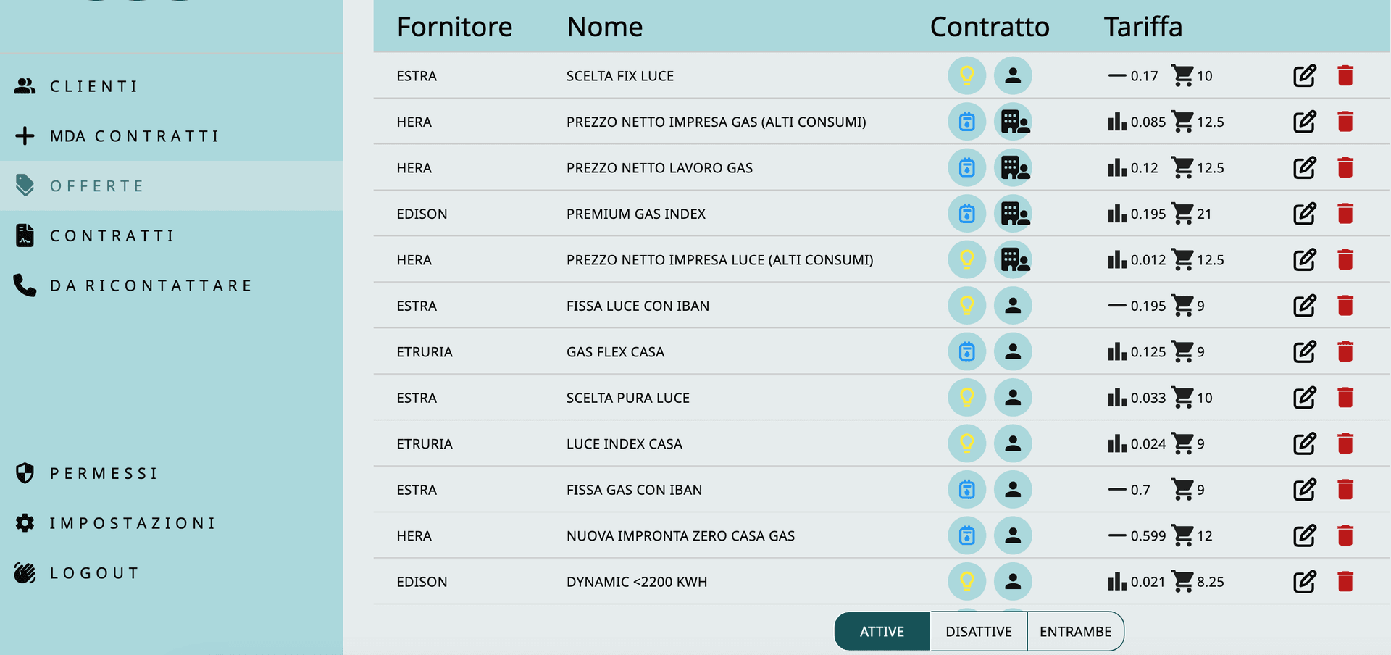
Task: Edit PREZZO NETTO IMPRESA LUCE offer
Action: coord(1305,259)
